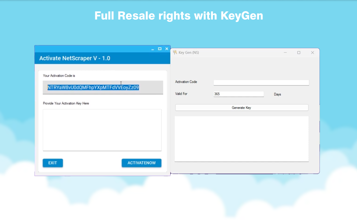Click the 'Activate NetScraper V - 1.0' title
The height and width of the screenshot is (220, 357).
click(x=75, y=58)
